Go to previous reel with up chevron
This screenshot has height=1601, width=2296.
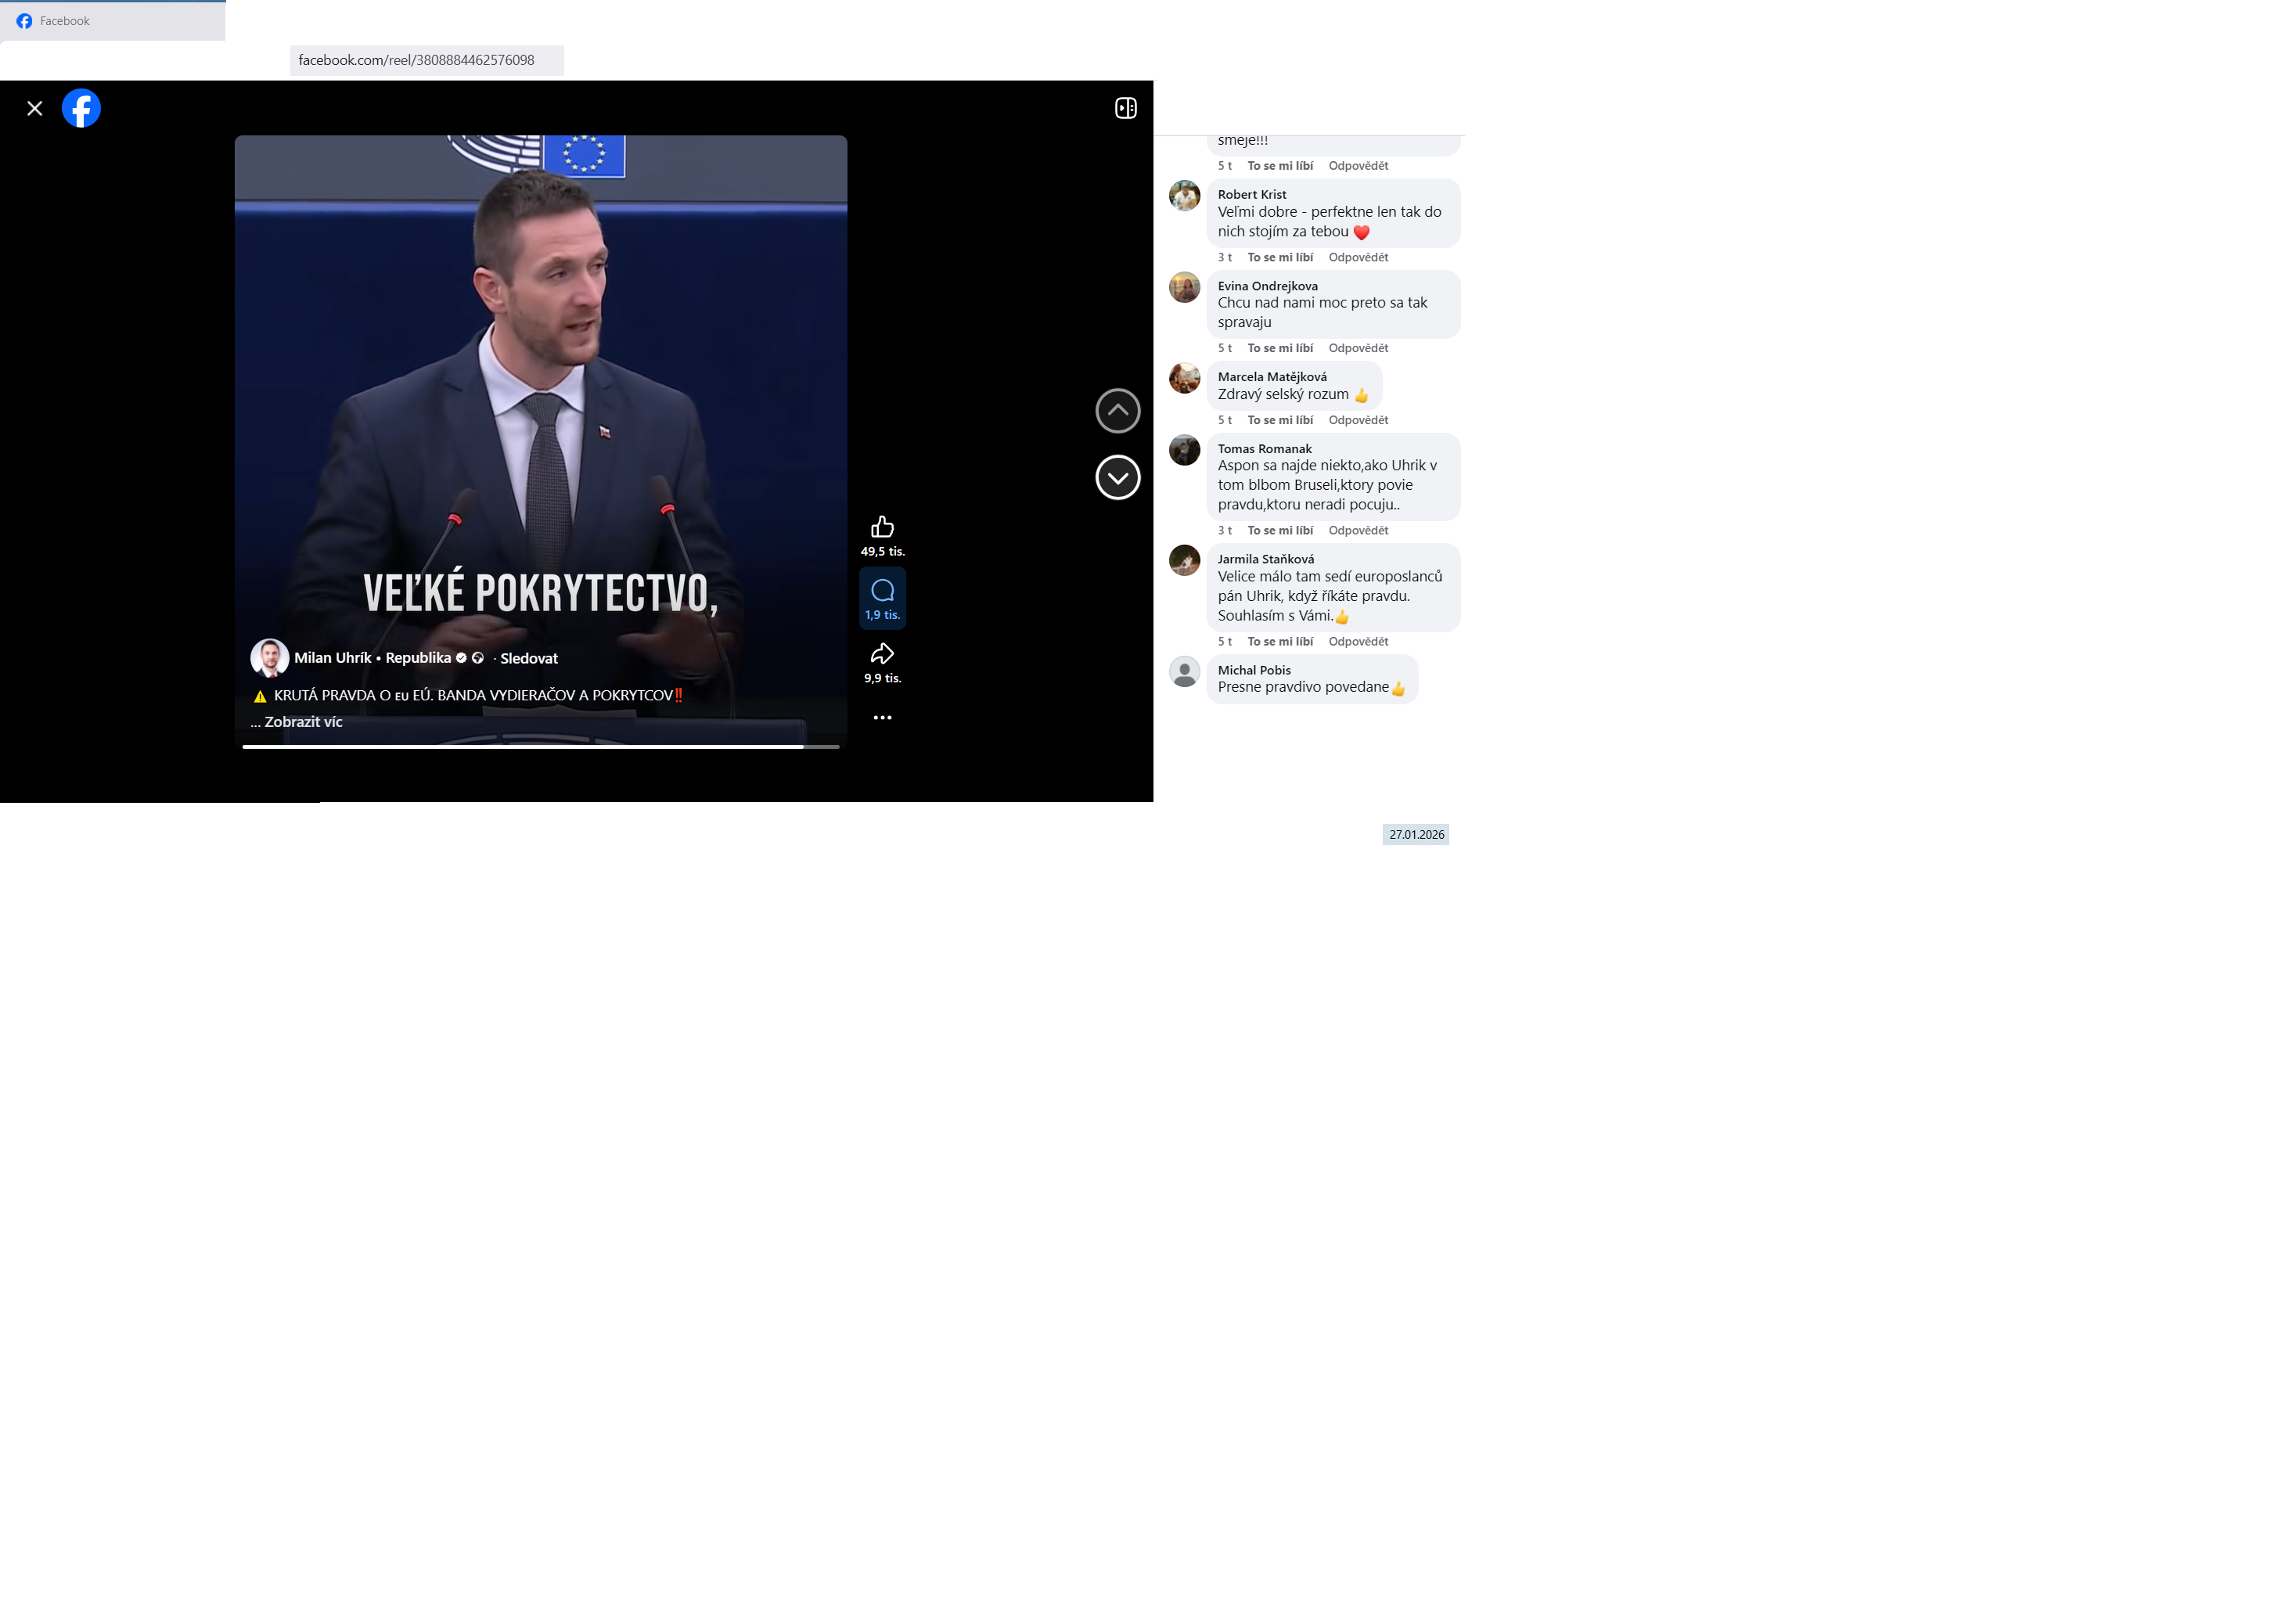1117,411
